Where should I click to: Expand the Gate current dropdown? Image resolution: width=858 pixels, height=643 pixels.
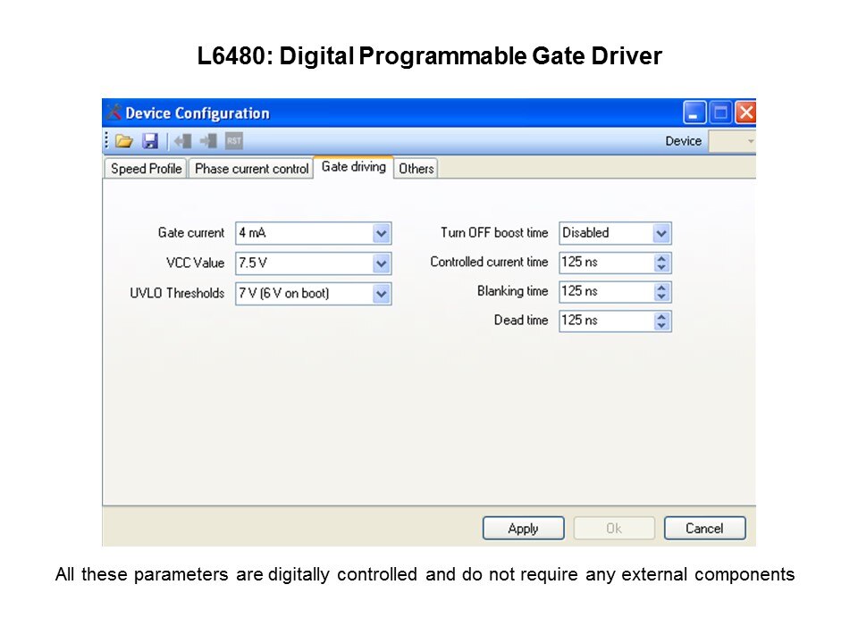382,233
